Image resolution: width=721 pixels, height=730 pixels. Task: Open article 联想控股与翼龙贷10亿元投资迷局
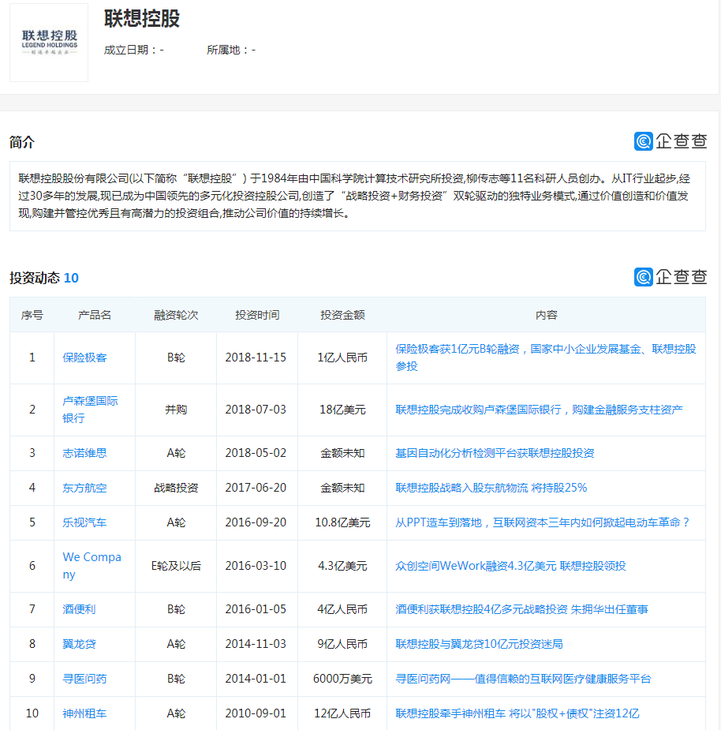click(479, 644)
